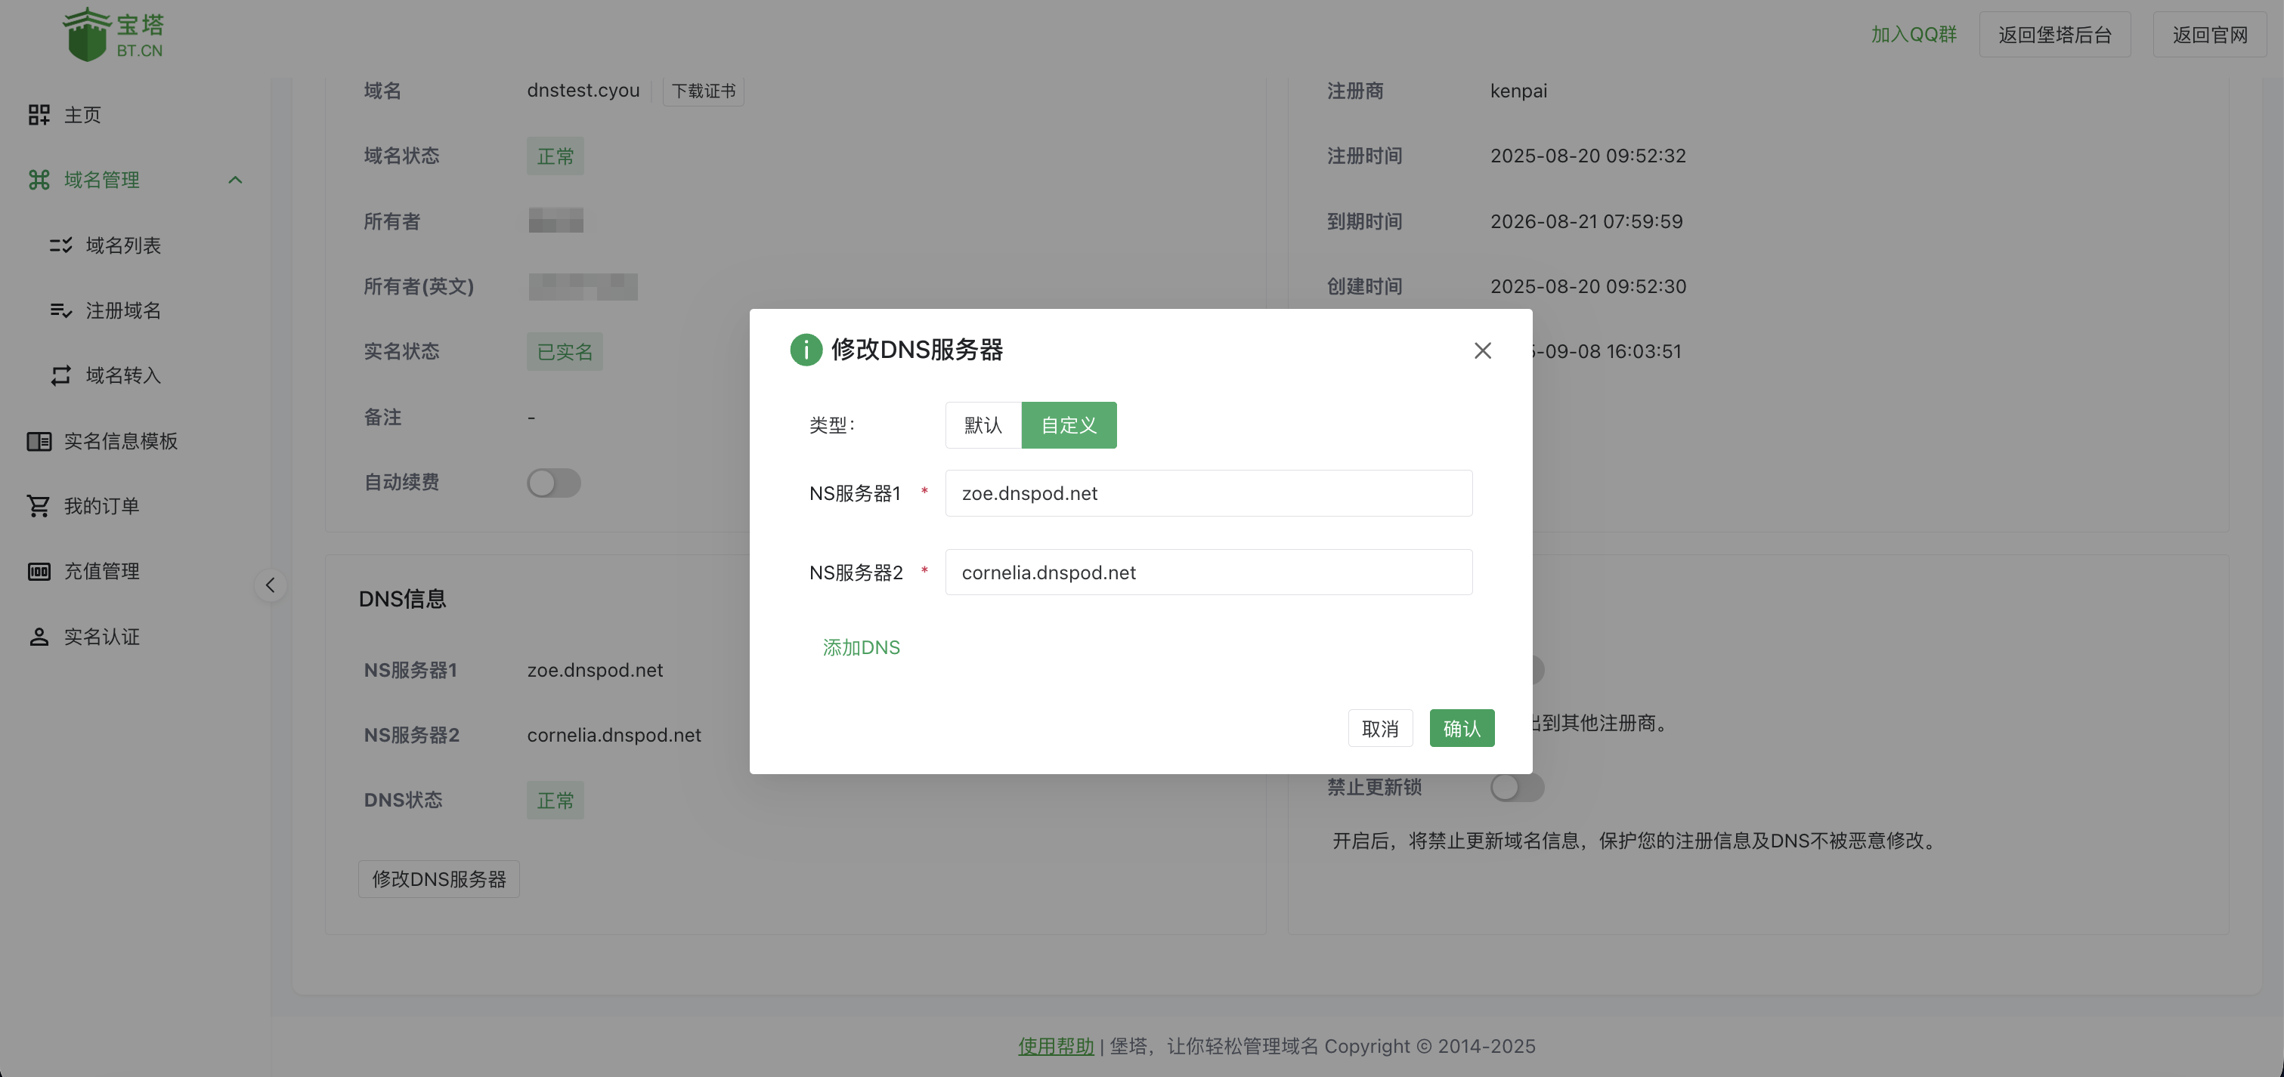Viewport: 2284px width, 1077px height.
Task: Select 域名列表 in the sidebar
Action: coord(122,245)
